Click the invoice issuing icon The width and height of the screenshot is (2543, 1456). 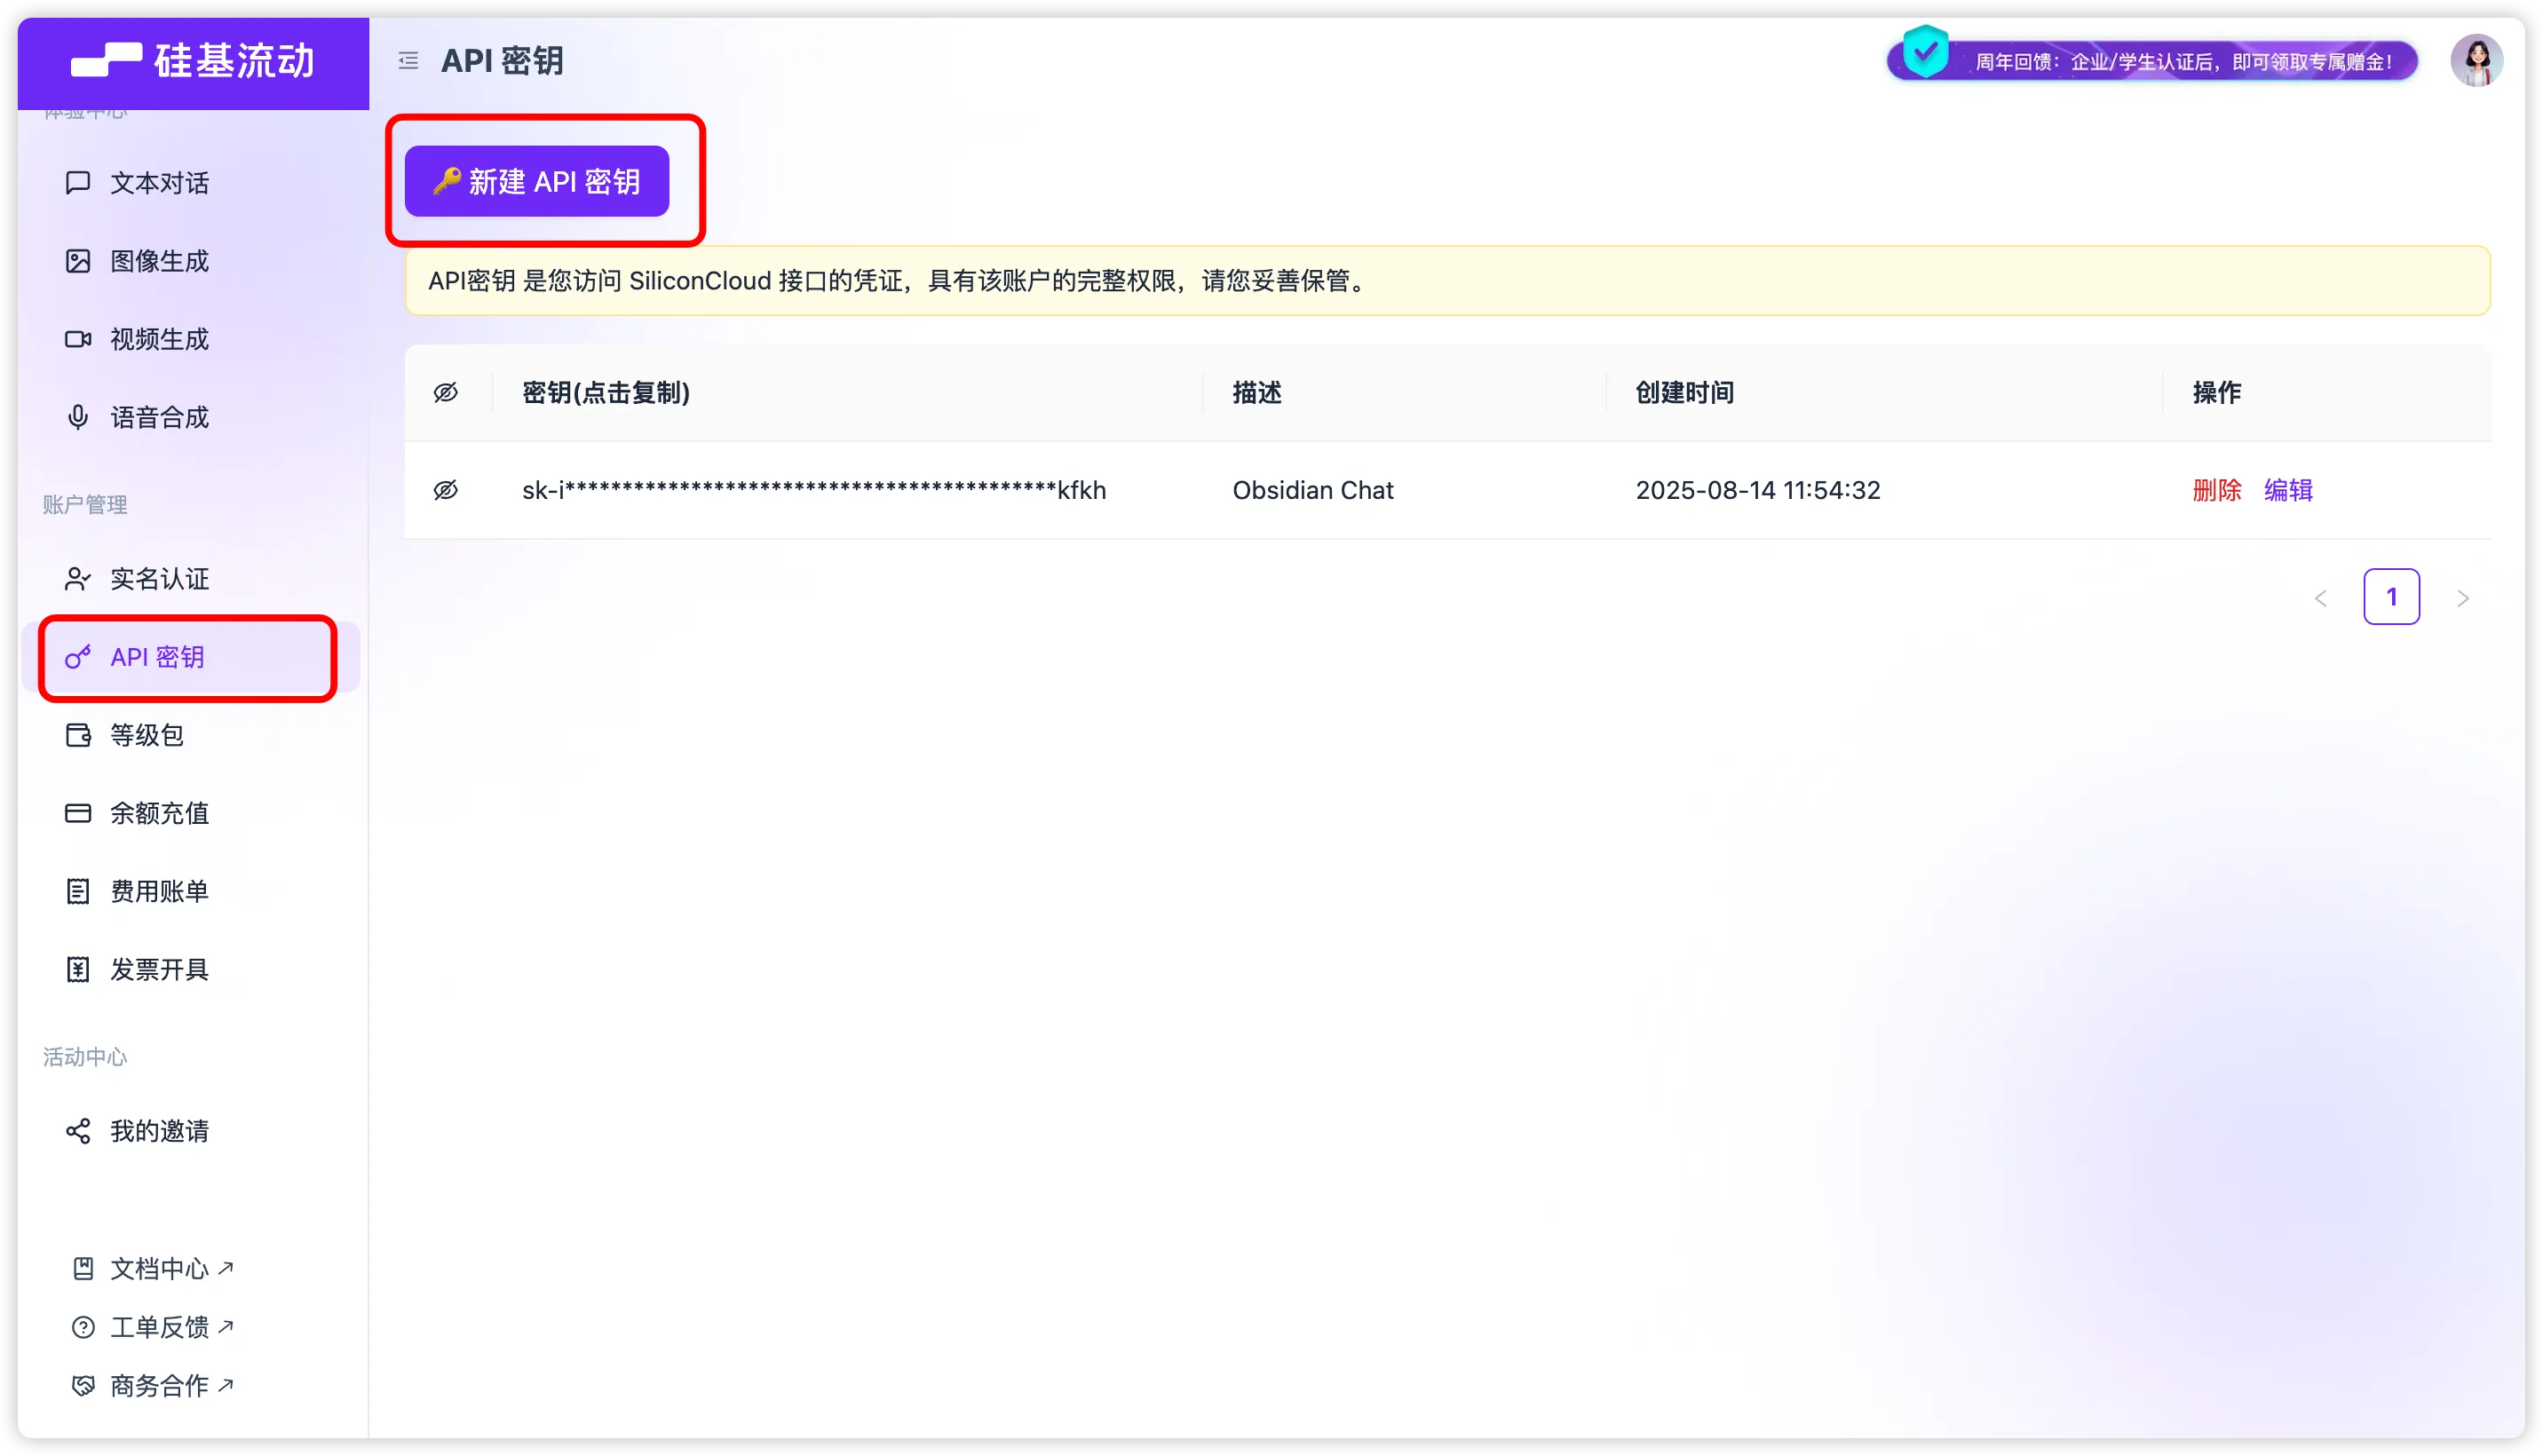coord(78,969)
